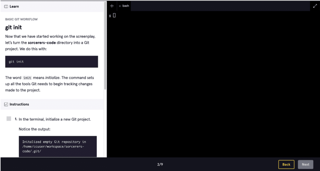Mark step 1 checkbox as complete

click(x=9, y=118)
